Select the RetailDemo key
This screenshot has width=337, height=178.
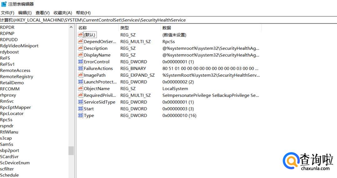pos(12,83)
